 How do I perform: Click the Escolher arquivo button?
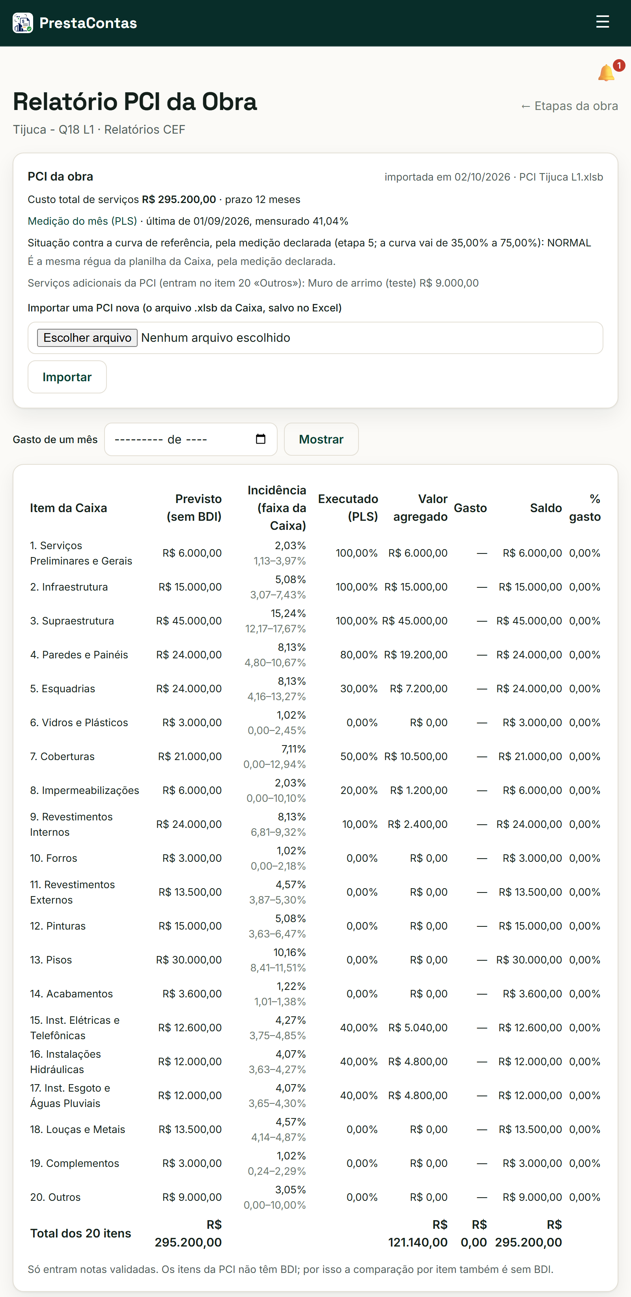pyautogui.click(x=87, y=338)
